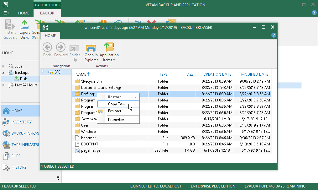The image size is (318, 190).
Task: Open the main application hamburger menu
Action: click(x=6, y=13)
